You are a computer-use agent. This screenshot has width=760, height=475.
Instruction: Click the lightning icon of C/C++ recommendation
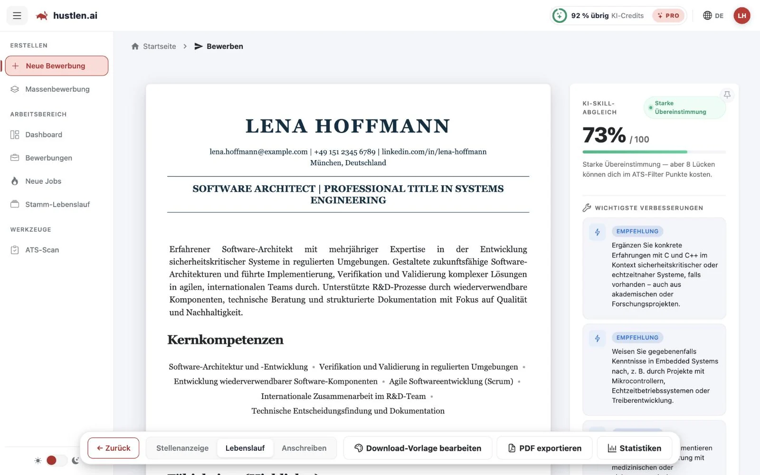pos(597,232)
